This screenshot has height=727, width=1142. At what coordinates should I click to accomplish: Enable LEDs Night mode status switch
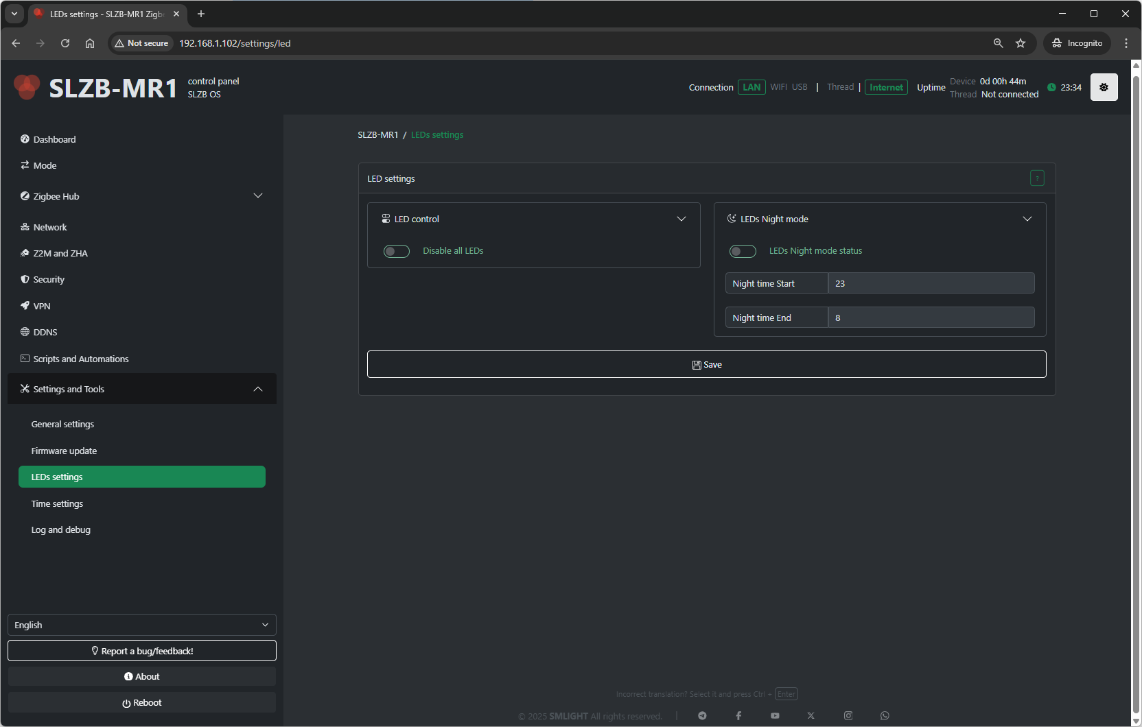coord(743,251)
